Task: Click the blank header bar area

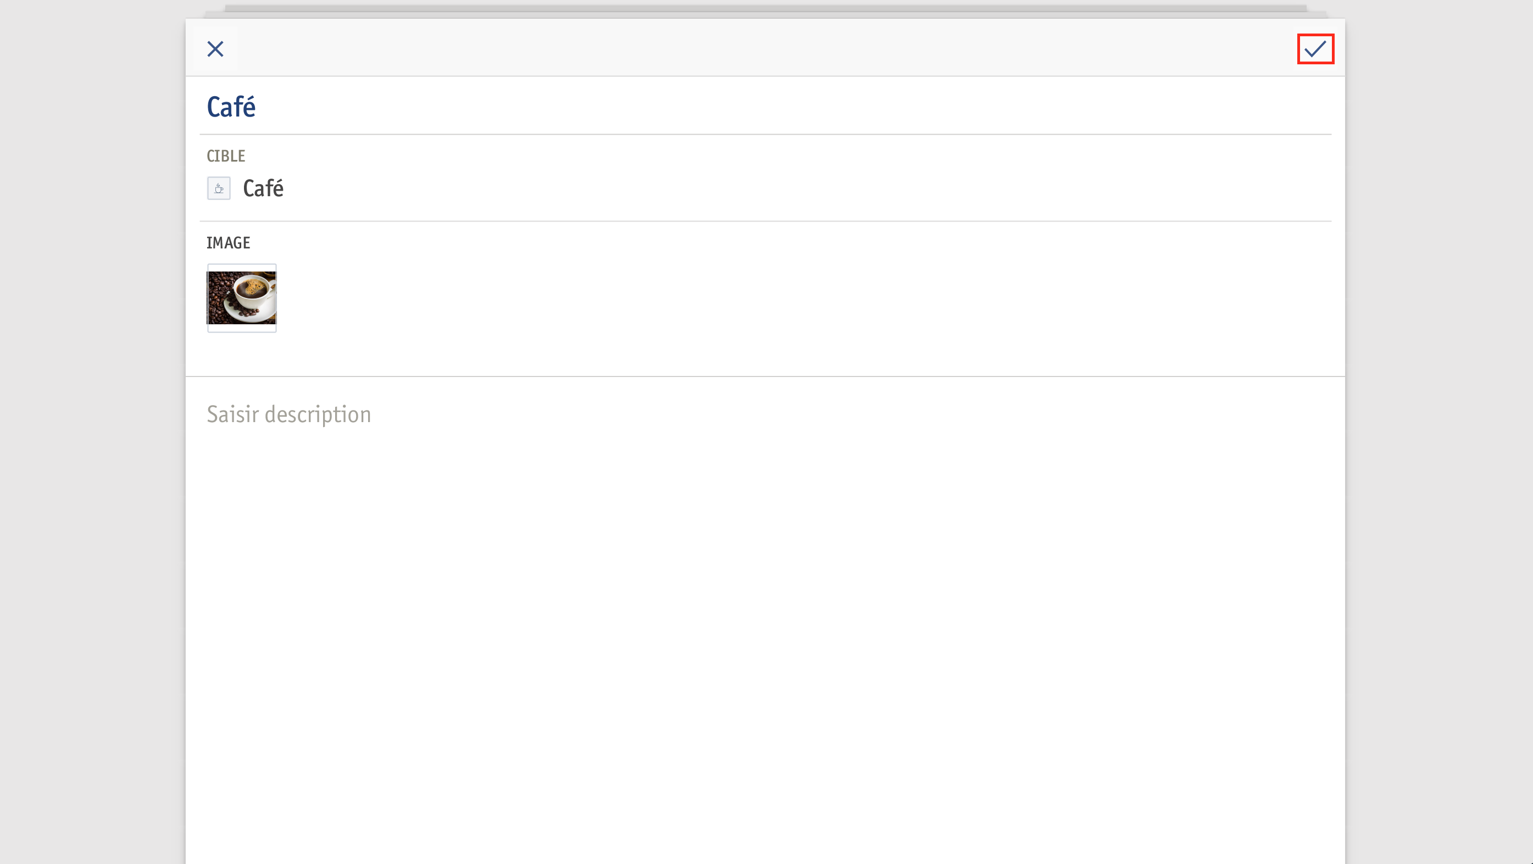Action: click(x=765, y=48)
